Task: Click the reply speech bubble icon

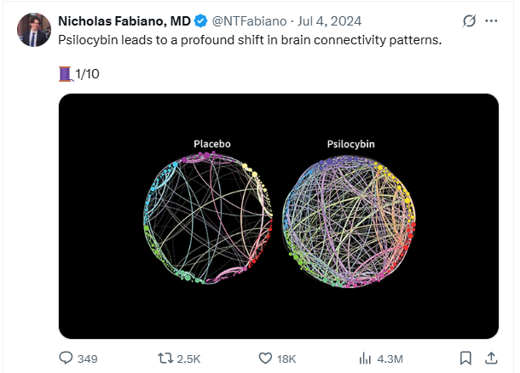Action: tap(66, 359)
